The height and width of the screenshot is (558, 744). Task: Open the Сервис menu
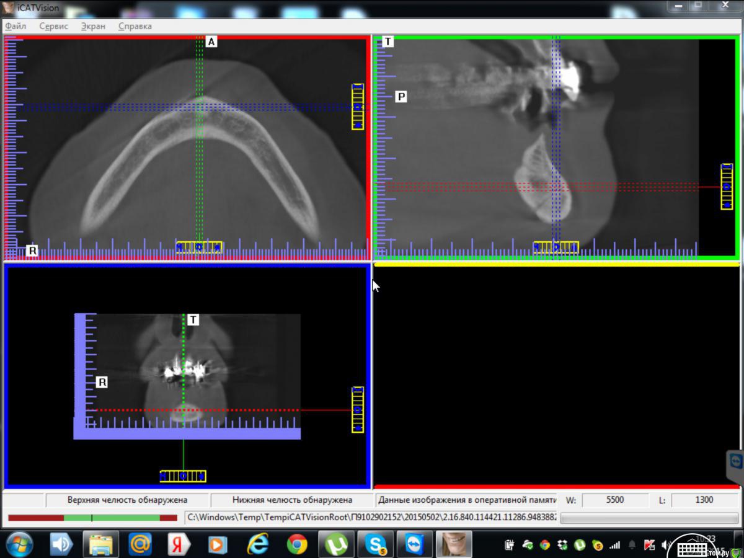click(53, 26)
